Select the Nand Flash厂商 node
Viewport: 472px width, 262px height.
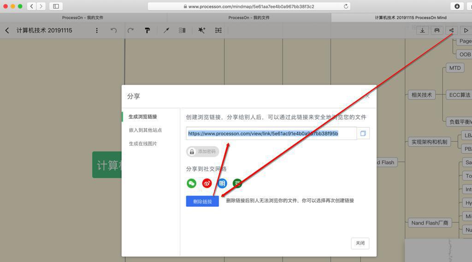coord(430,223)
